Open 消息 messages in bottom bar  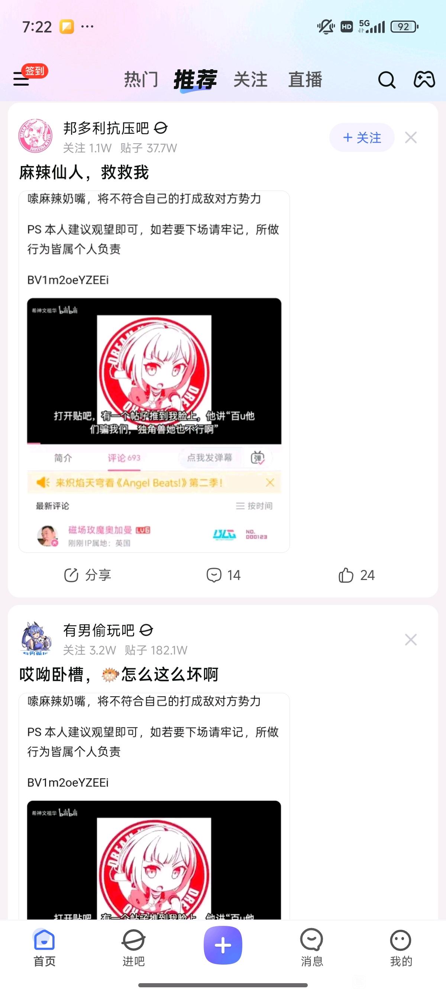[312, 948]
